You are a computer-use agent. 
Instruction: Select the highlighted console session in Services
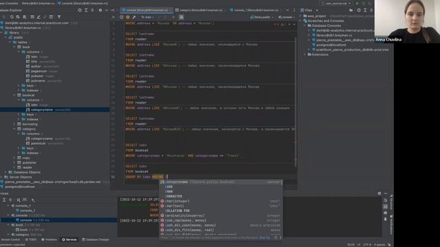point(58,220)
